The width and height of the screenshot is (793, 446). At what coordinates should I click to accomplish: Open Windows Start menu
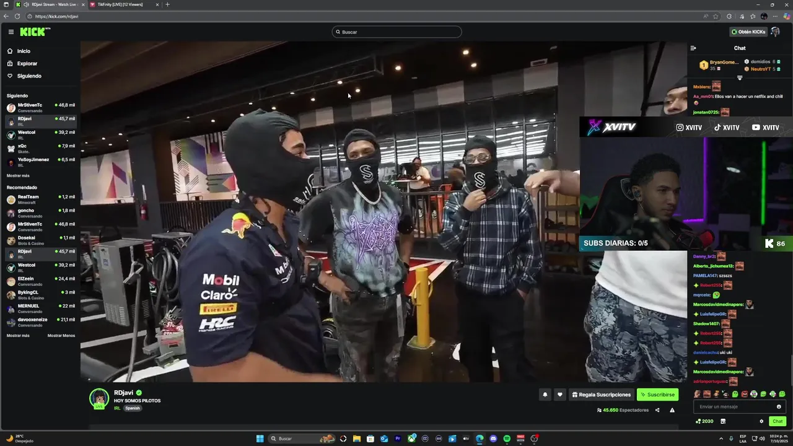tap(260, 439)
